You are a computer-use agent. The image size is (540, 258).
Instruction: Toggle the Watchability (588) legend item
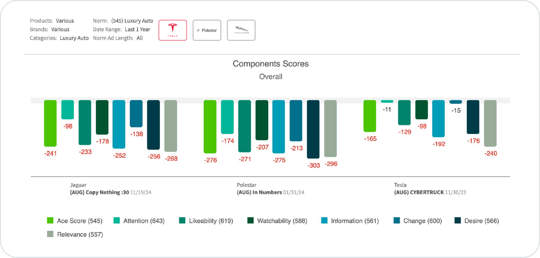277,221
